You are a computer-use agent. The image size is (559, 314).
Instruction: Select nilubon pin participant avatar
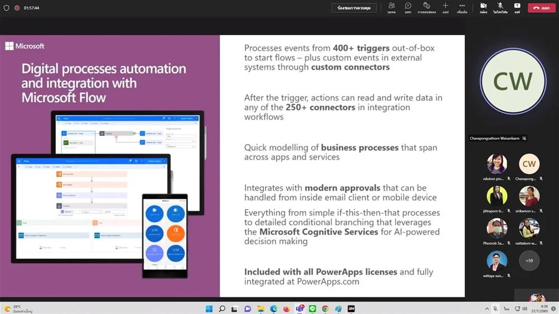point(497,164)
